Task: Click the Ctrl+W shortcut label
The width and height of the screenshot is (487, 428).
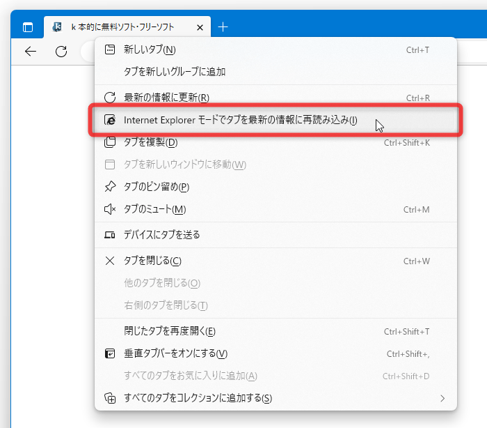Action: [x=417, y=261]
